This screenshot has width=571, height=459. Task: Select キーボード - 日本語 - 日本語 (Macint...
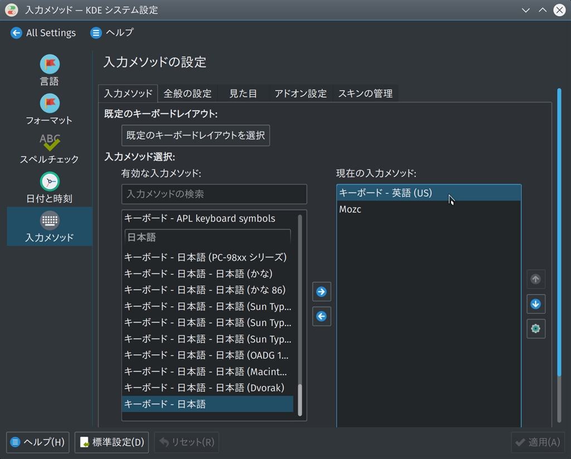click(207, 371)
